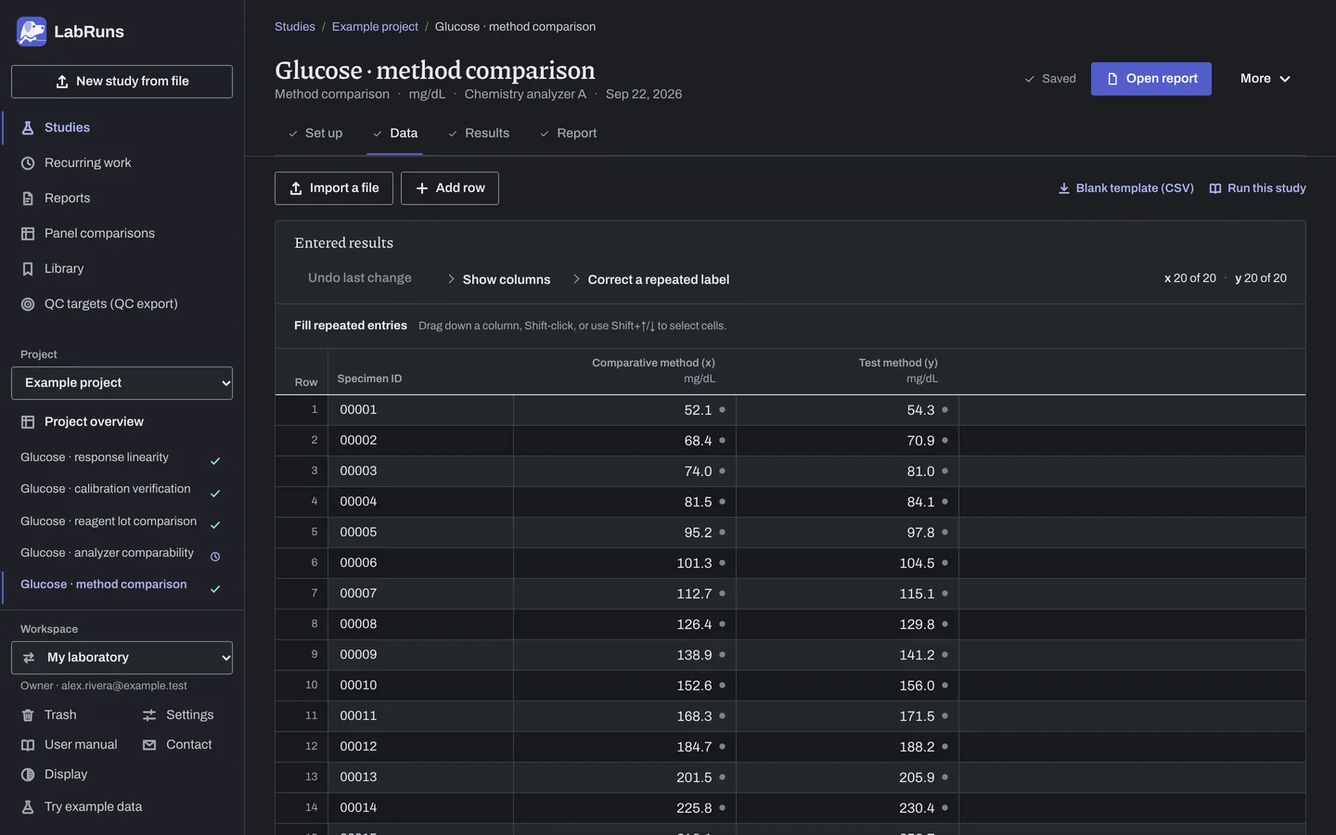The image size is (1336, 835).
Task: Open Glucose · calibration verification study
Action: [x=122, y=490]
